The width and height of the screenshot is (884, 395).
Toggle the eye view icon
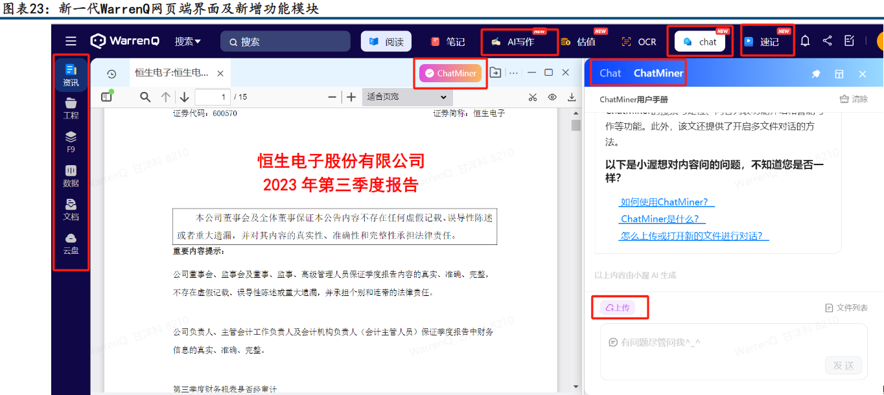pos(552,97)
